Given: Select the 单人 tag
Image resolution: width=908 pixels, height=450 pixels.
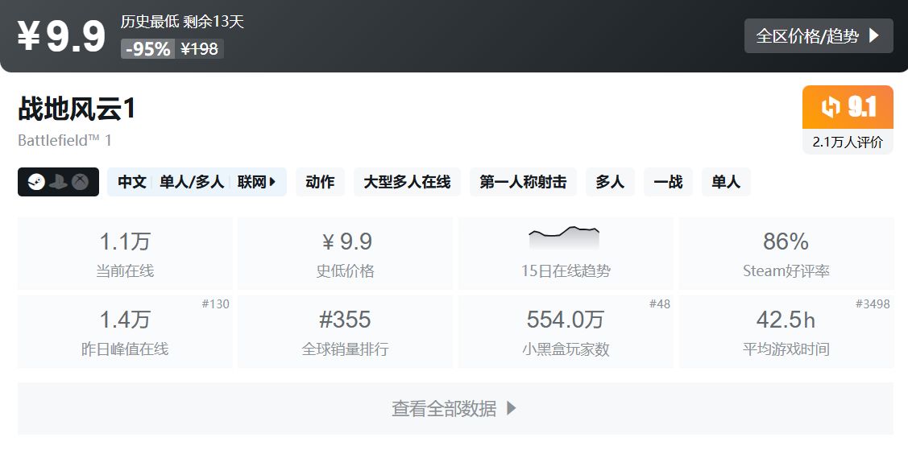Looking at the screenshot, I should pos(726,182).
